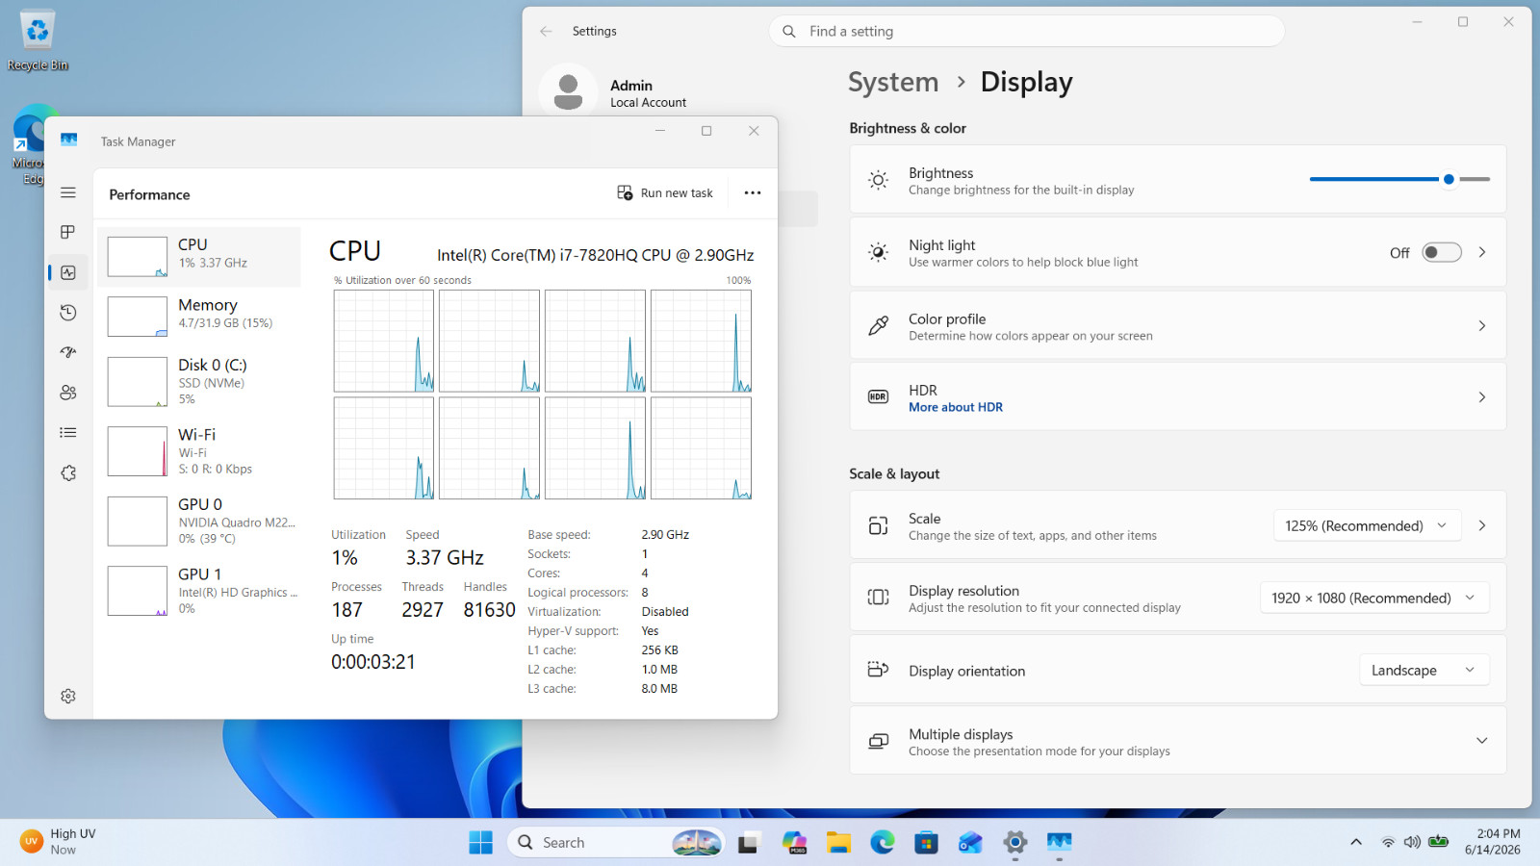The width and height of the screenshot is (1540, 866).
Task: Click the Admin account profile picture
Action: click(x=568, y=92)
